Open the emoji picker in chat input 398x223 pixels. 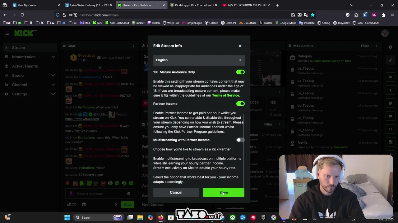(x=129, y=194)
